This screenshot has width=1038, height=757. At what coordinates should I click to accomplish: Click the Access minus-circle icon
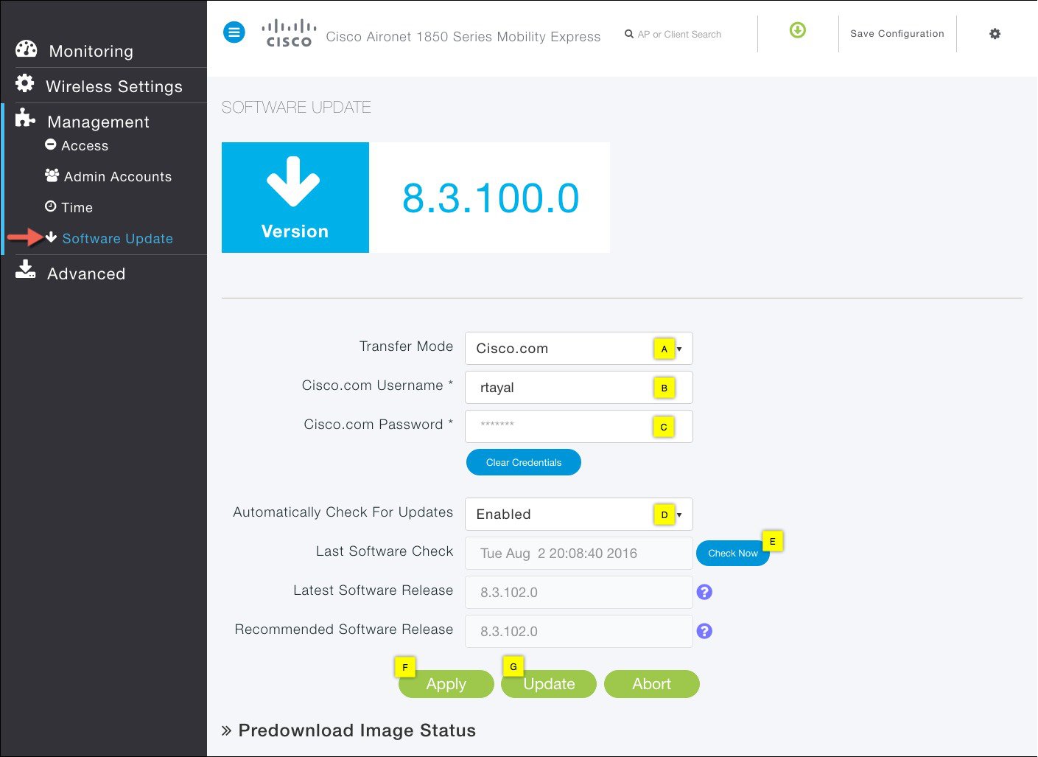[x=51, y=144]
